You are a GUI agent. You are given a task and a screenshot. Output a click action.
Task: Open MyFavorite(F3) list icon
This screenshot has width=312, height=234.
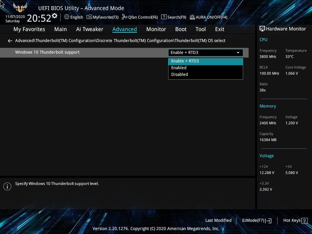[89, 17]
